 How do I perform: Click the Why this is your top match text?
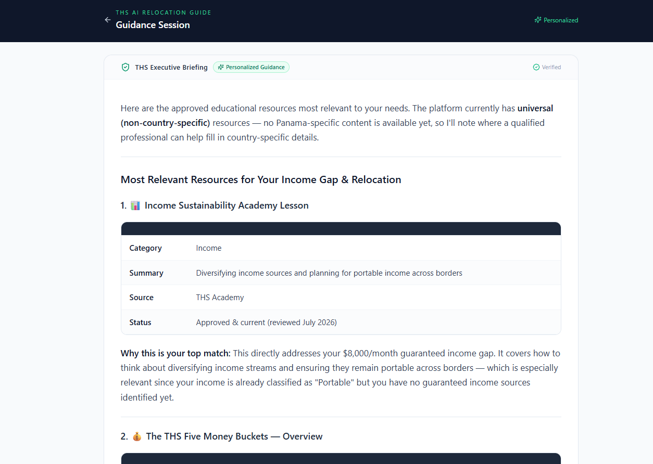[x=175, y=353]
